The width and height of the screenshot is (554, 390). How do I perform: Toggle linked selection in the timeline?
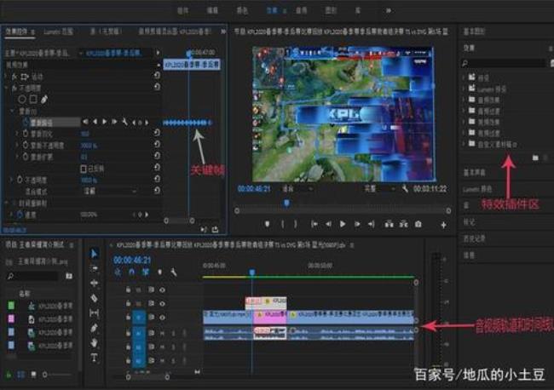point(146,272)
